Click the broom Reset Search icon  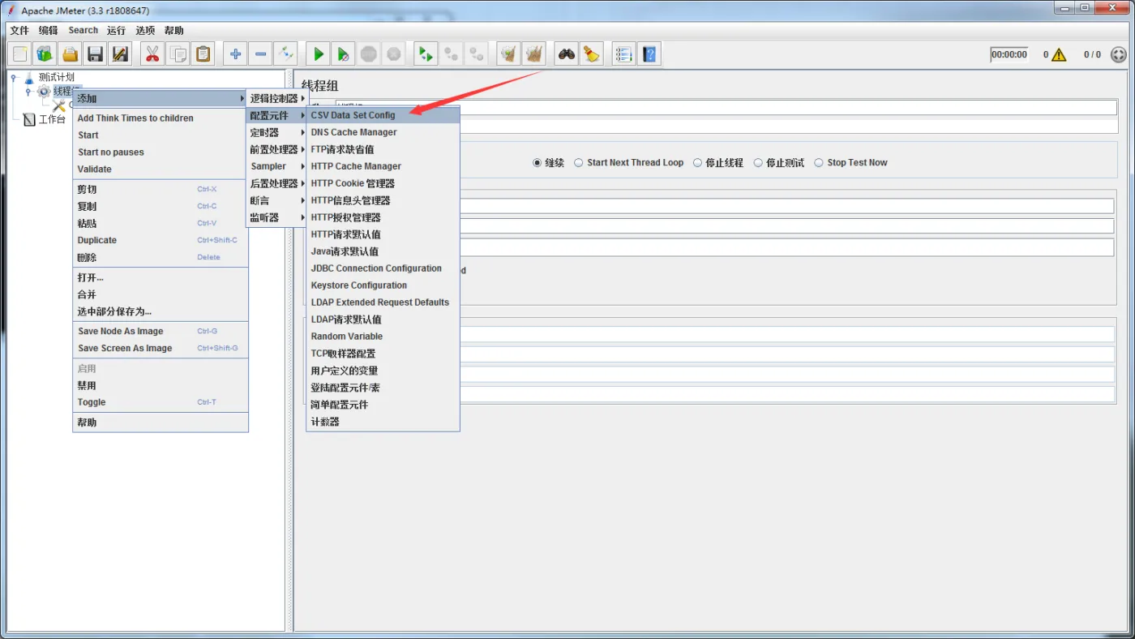(592, 54)
